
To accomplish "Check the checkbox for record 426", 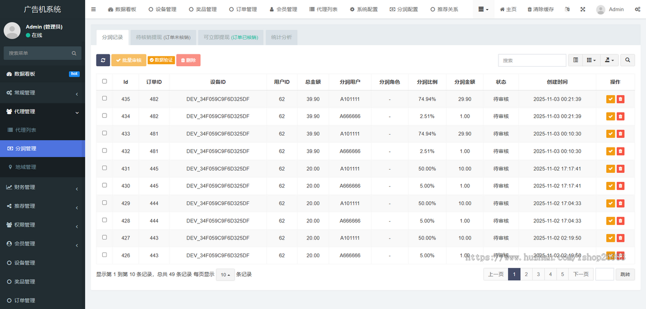I will point(104,255).
